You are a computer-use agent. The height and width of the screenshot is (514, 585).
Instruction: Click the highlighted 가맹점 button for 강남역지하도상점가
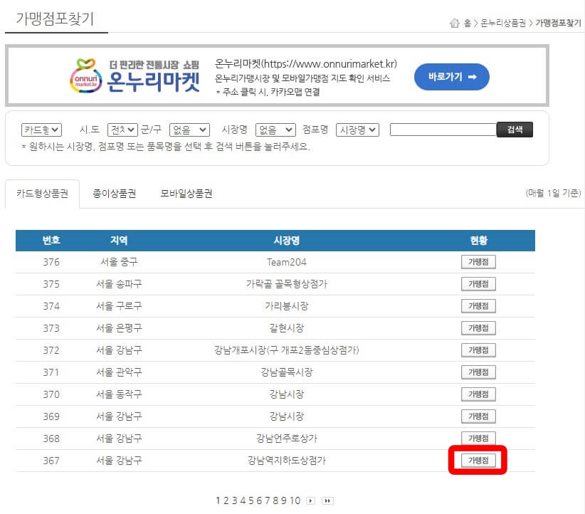(x=478, y=460)
